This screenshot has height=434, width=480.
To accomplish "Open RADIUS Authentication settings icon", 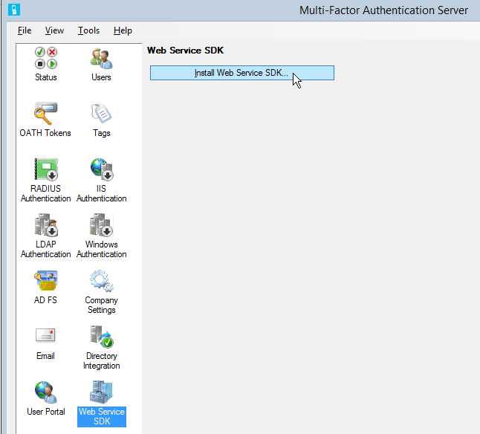I will click(45, 169).
